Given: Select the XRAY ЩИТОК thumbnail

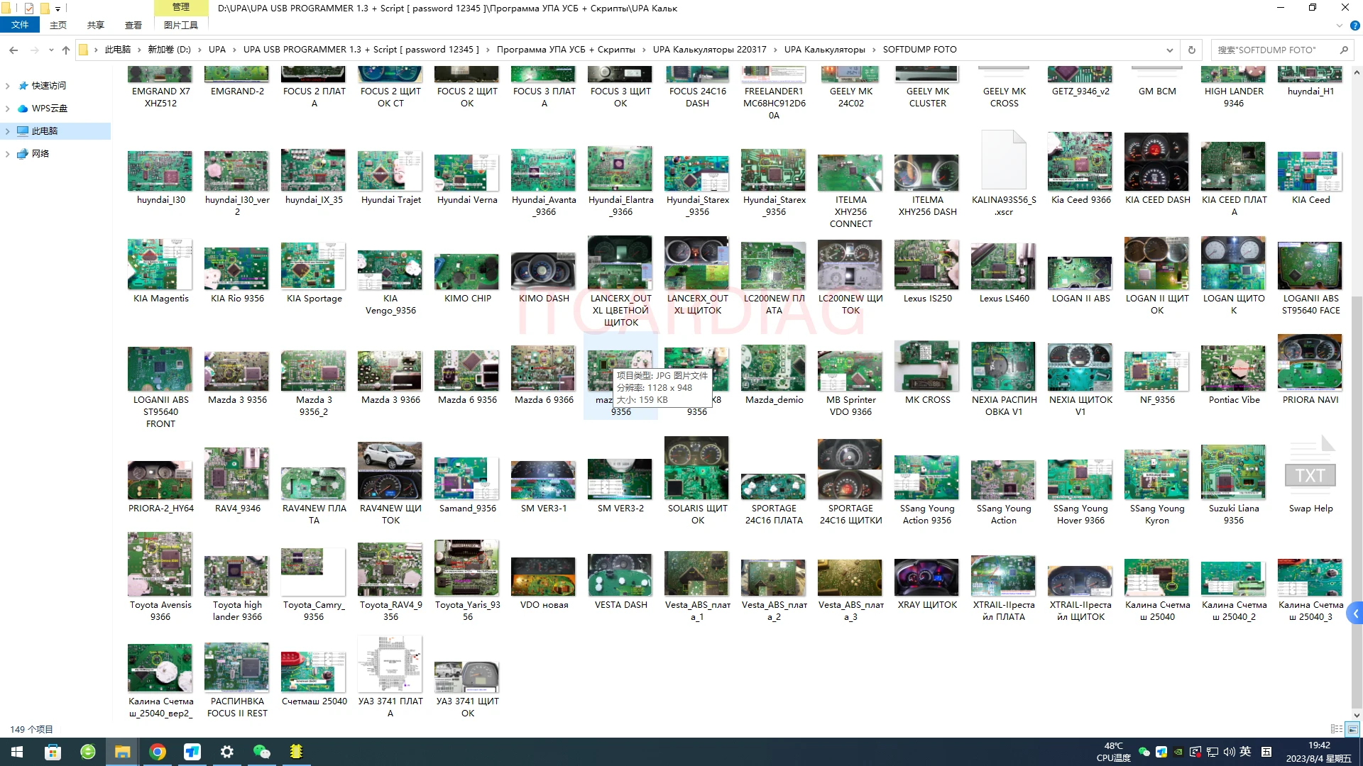Looking at the screenshot, I should 926,577.
